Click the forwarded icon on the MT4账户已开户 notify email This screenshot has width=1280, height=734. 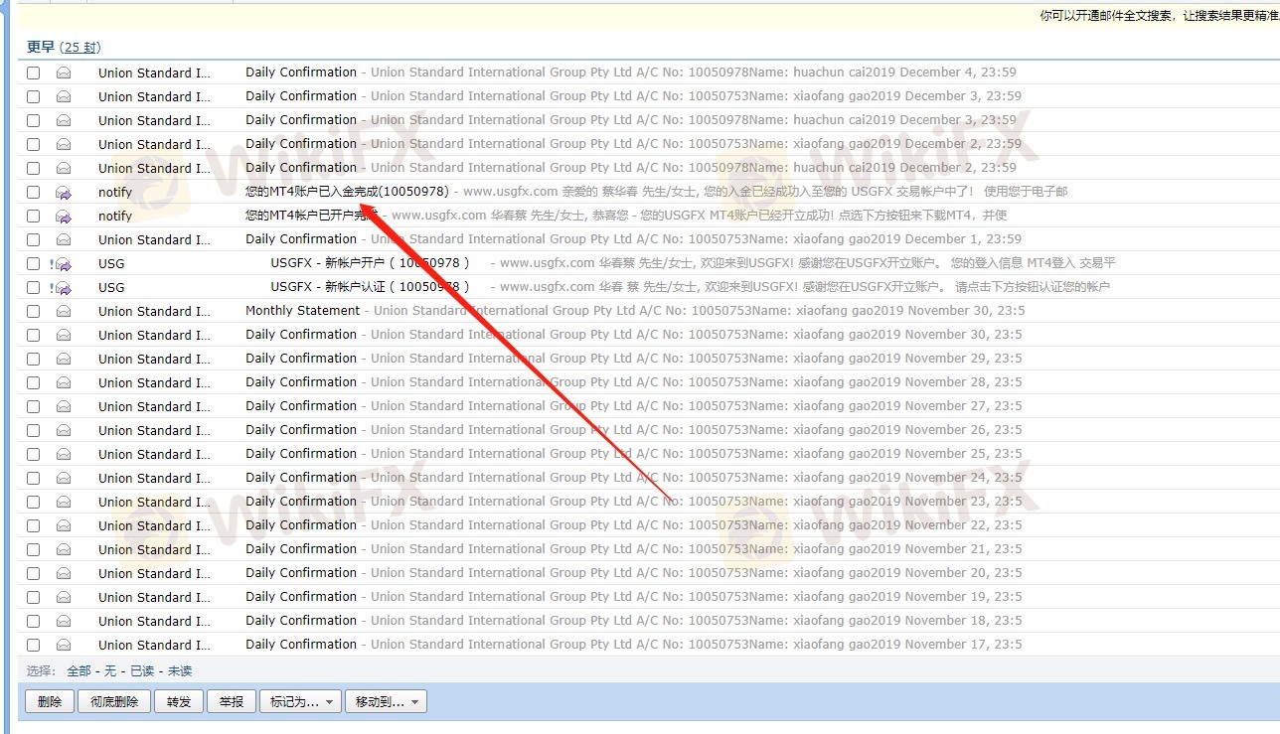pos(64,216)
